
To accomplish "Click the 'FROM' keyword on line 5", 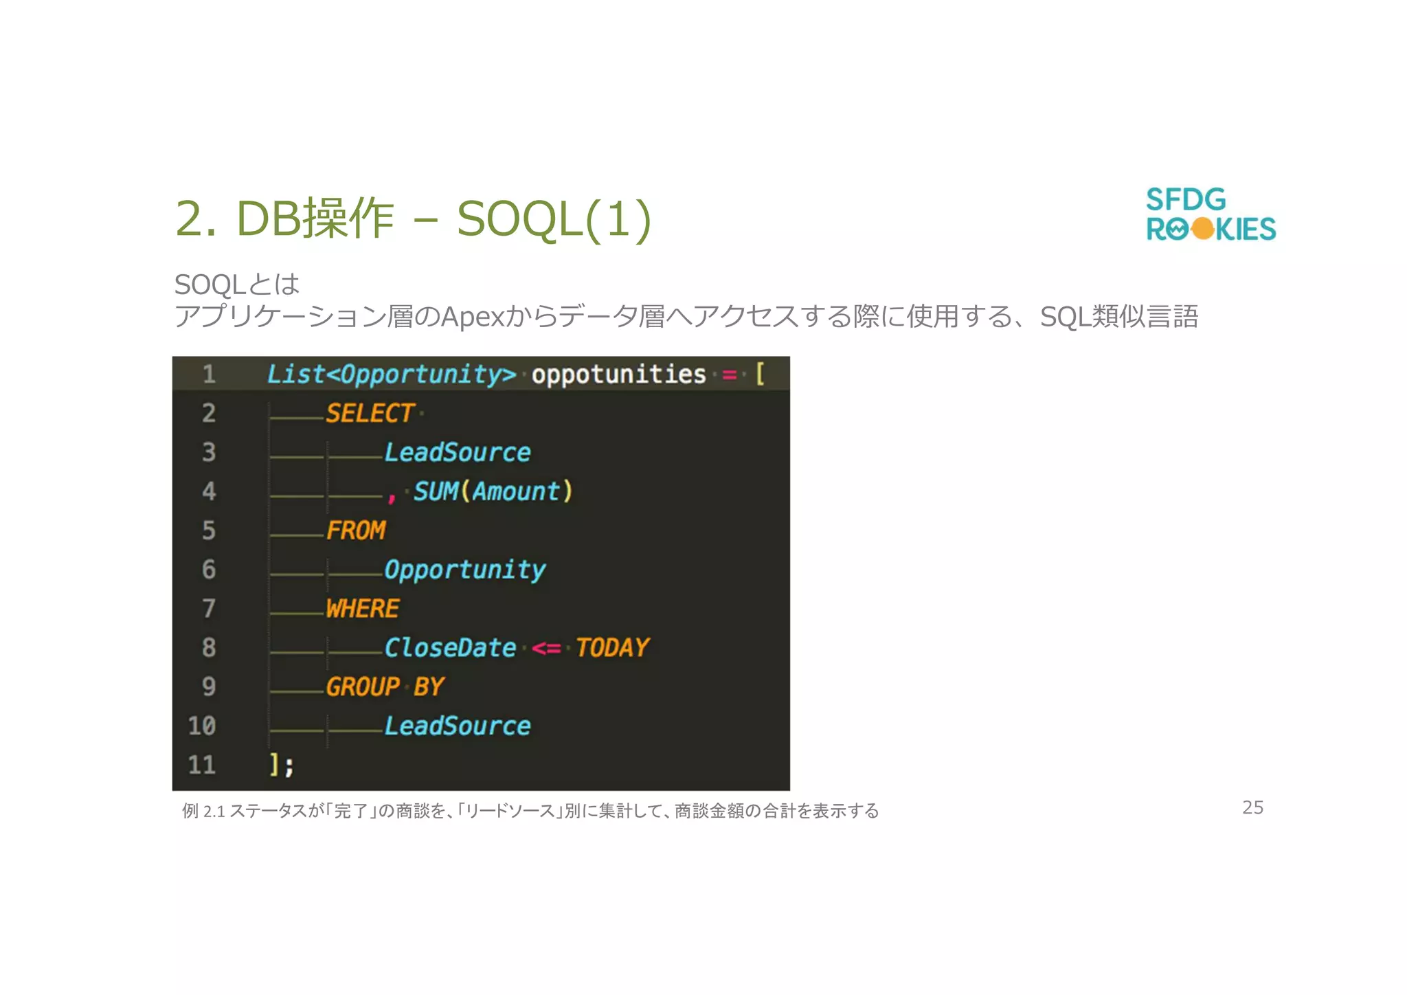I will (x=356, y=530).
